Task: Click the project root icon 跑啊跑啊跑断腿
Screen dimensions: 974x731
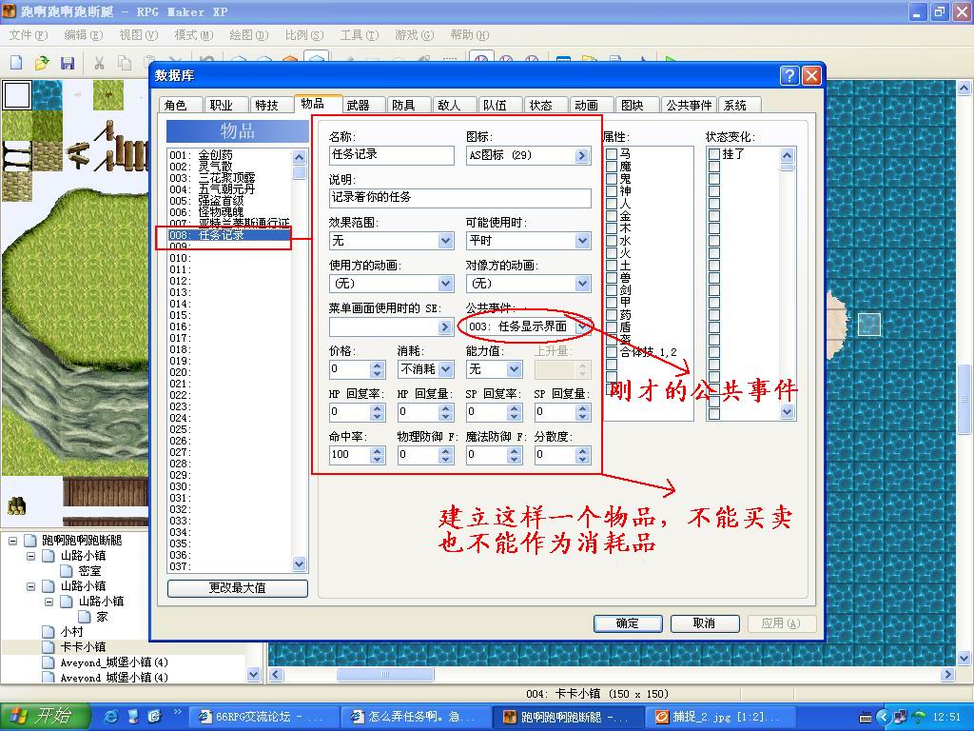Action: coord(29,541)
